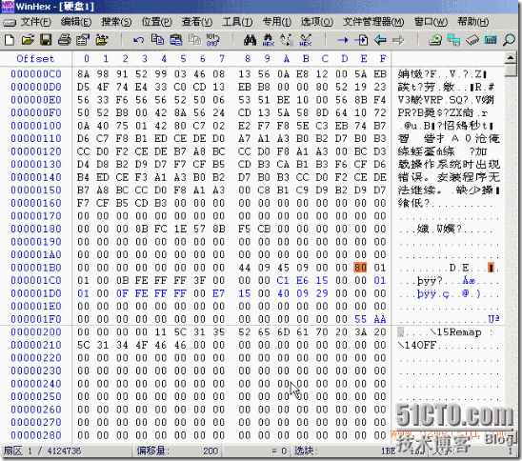The image size is (522, 461).
Task: Click the Replace Hex Values icon
Action: (x=305, y=40)
